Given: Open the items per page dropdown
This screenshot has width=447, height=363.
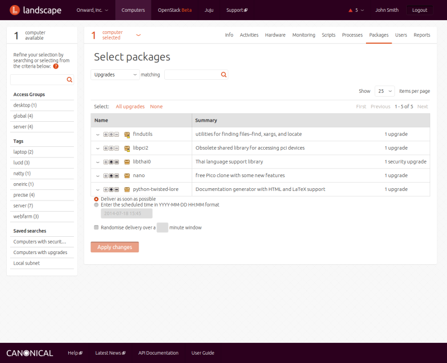Looking at the screenshot, I should pyautogui.click(x=384, y=91).
